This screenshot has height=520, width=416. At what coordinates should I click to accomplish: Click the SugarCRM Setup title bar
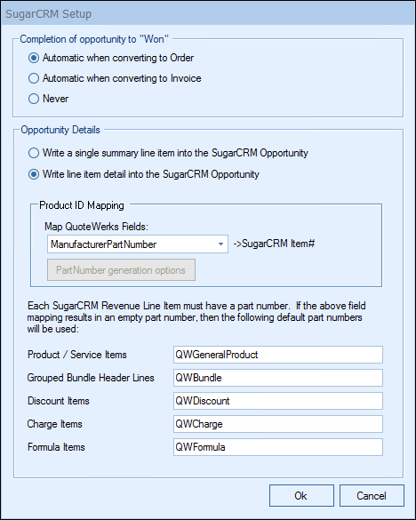tap(208, 14)
